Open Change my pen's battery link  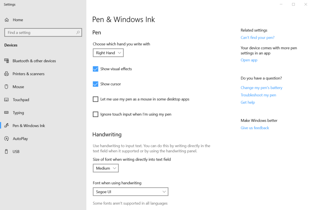coord(261,88)
